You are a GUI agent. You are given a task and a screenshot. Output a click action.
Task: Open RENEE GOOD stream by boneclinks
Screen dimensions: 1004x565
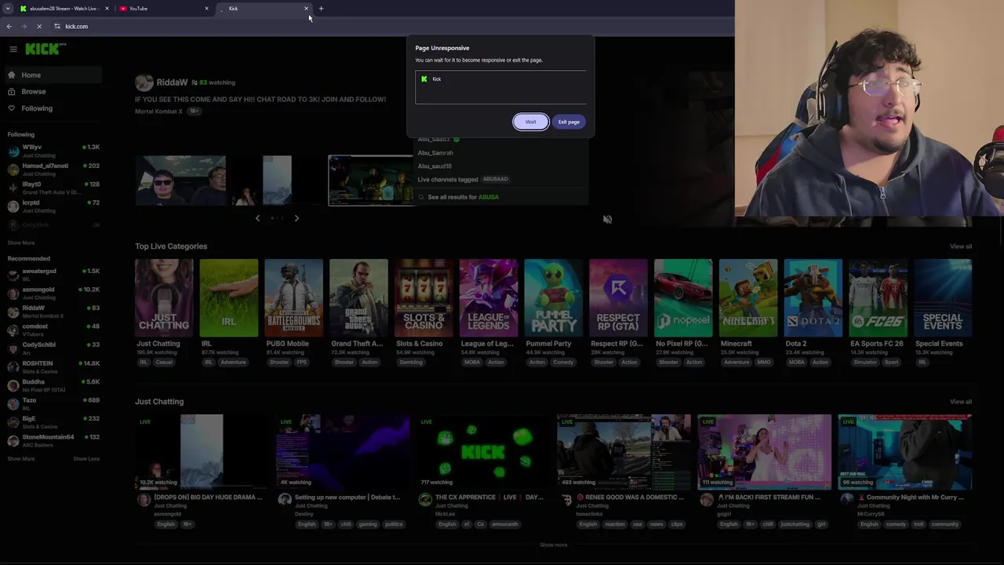pyautogui.click(x=624, y=452)
